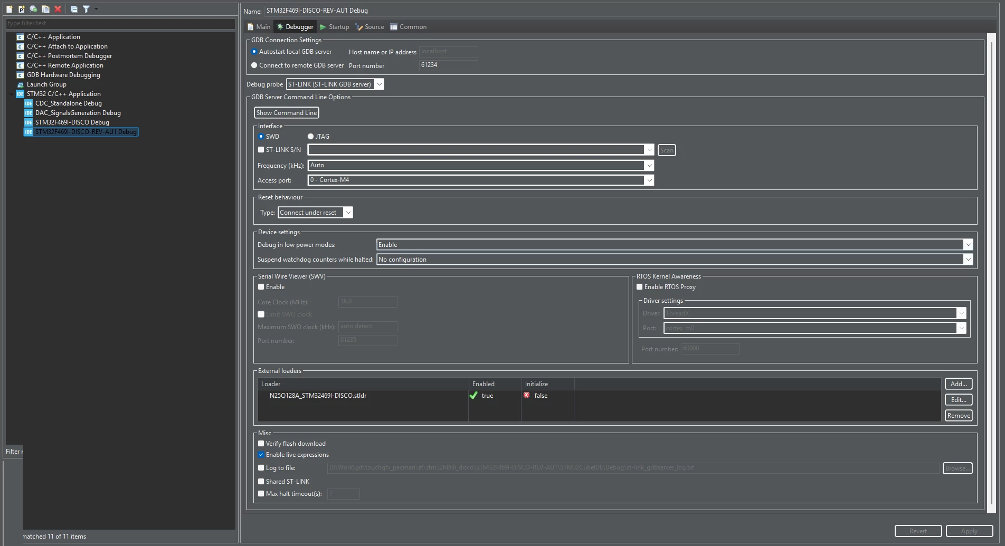
Task: Open the Frequency (kHz) dropdown
Action: pyautogui.click(x=481, y=166)
